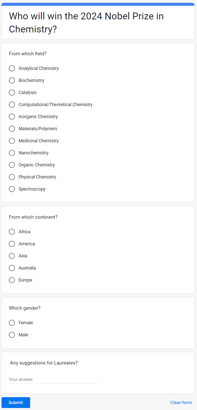Choose Male gender radio button

click(12, 335)
